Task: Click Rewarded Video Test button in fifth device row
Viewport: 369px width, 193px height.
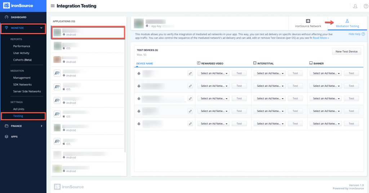Action: point(239,124)
